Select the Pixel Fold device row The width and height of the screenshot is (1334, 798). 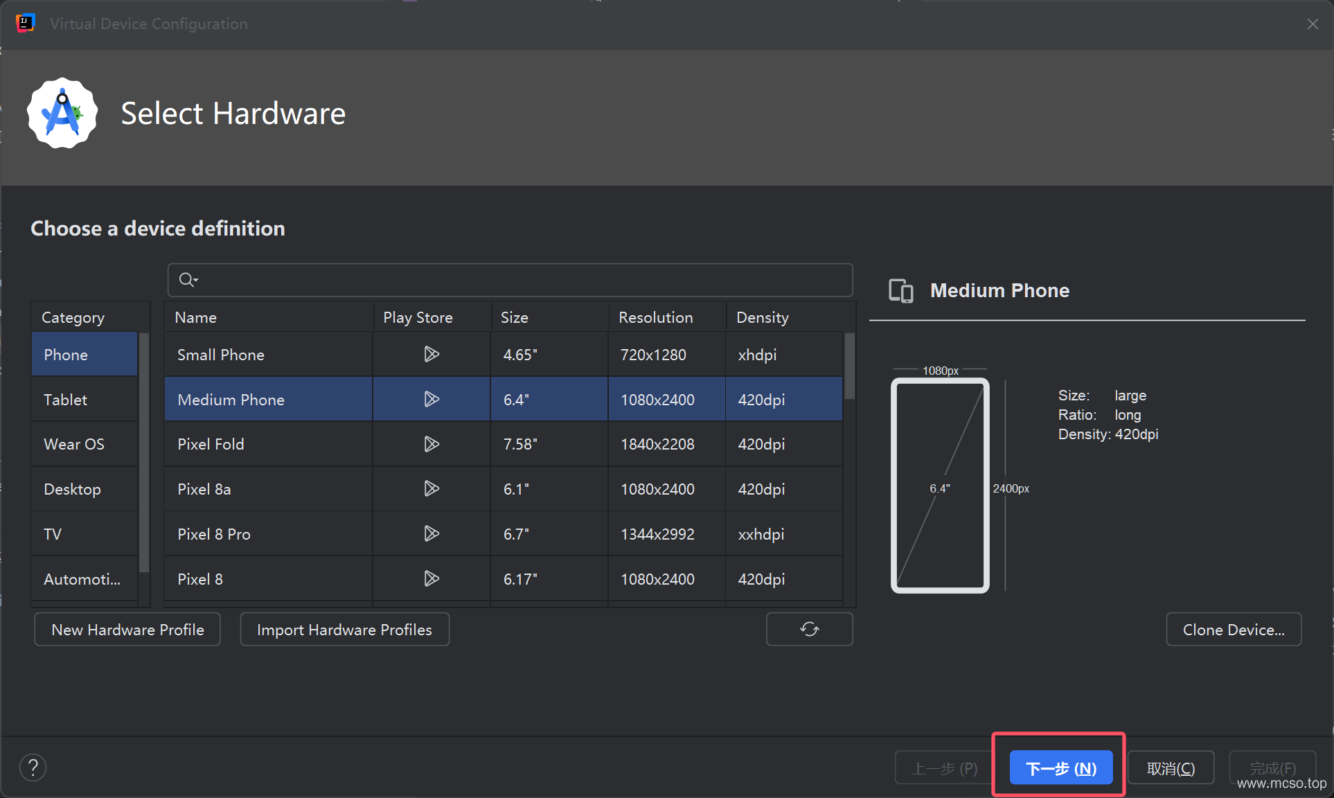(x=504, y=444)
